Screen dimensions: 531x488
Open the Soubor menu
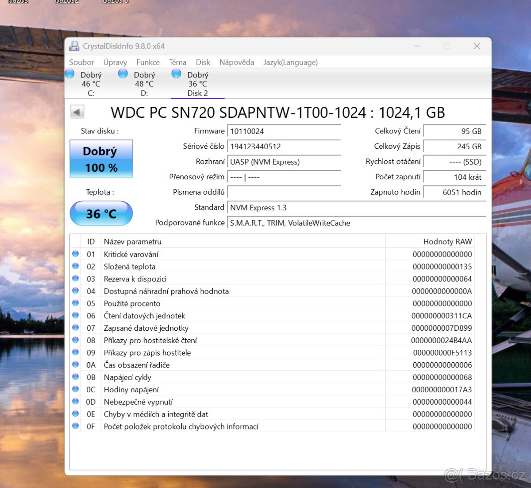tap(81, 62)
